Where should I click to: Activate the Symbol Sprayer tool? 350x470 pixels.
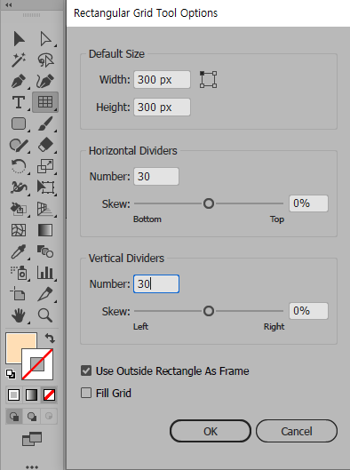[x=19, y=273]
